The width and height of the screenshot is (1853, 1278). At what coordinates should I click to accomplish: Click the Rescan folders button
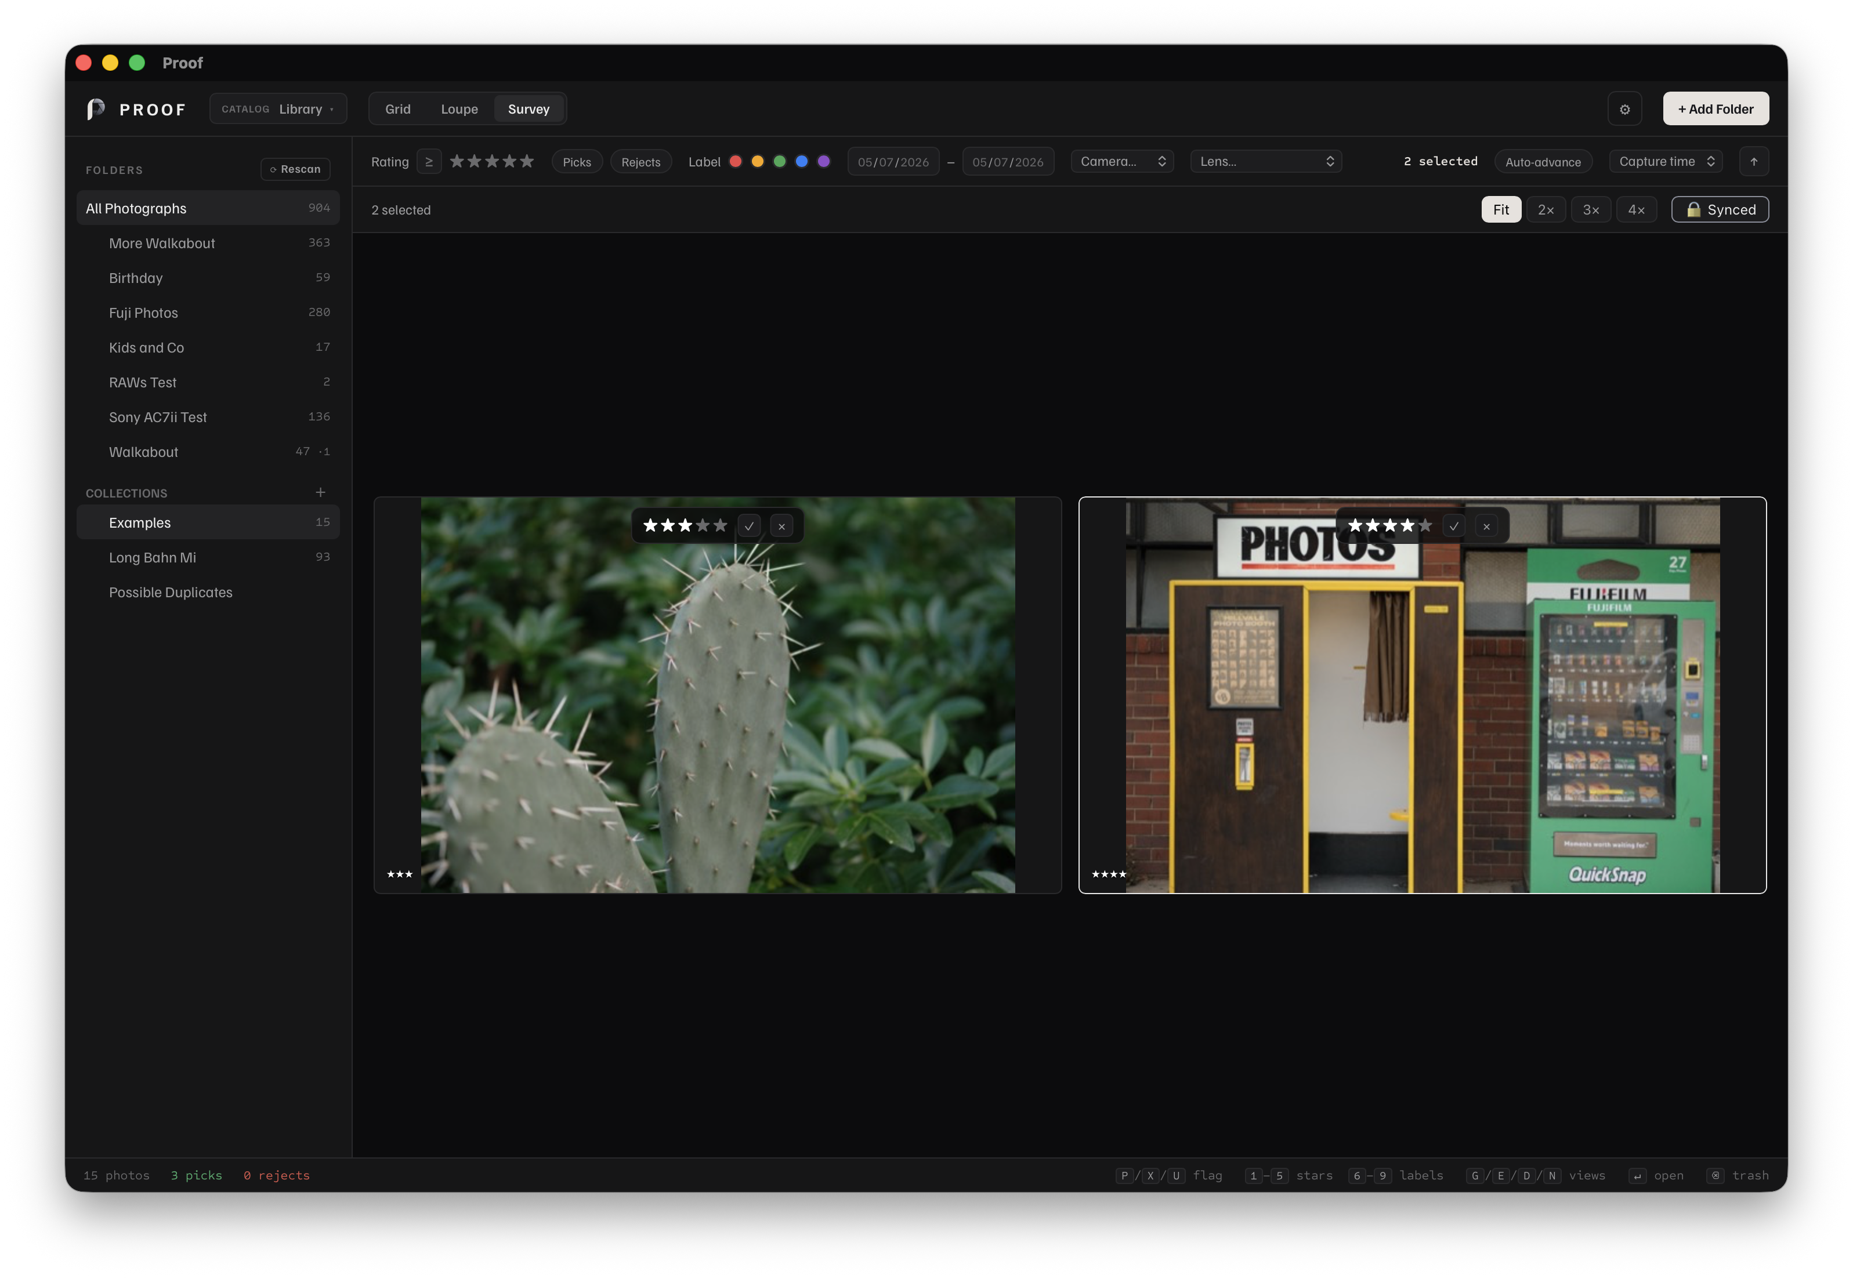[296, 169]
